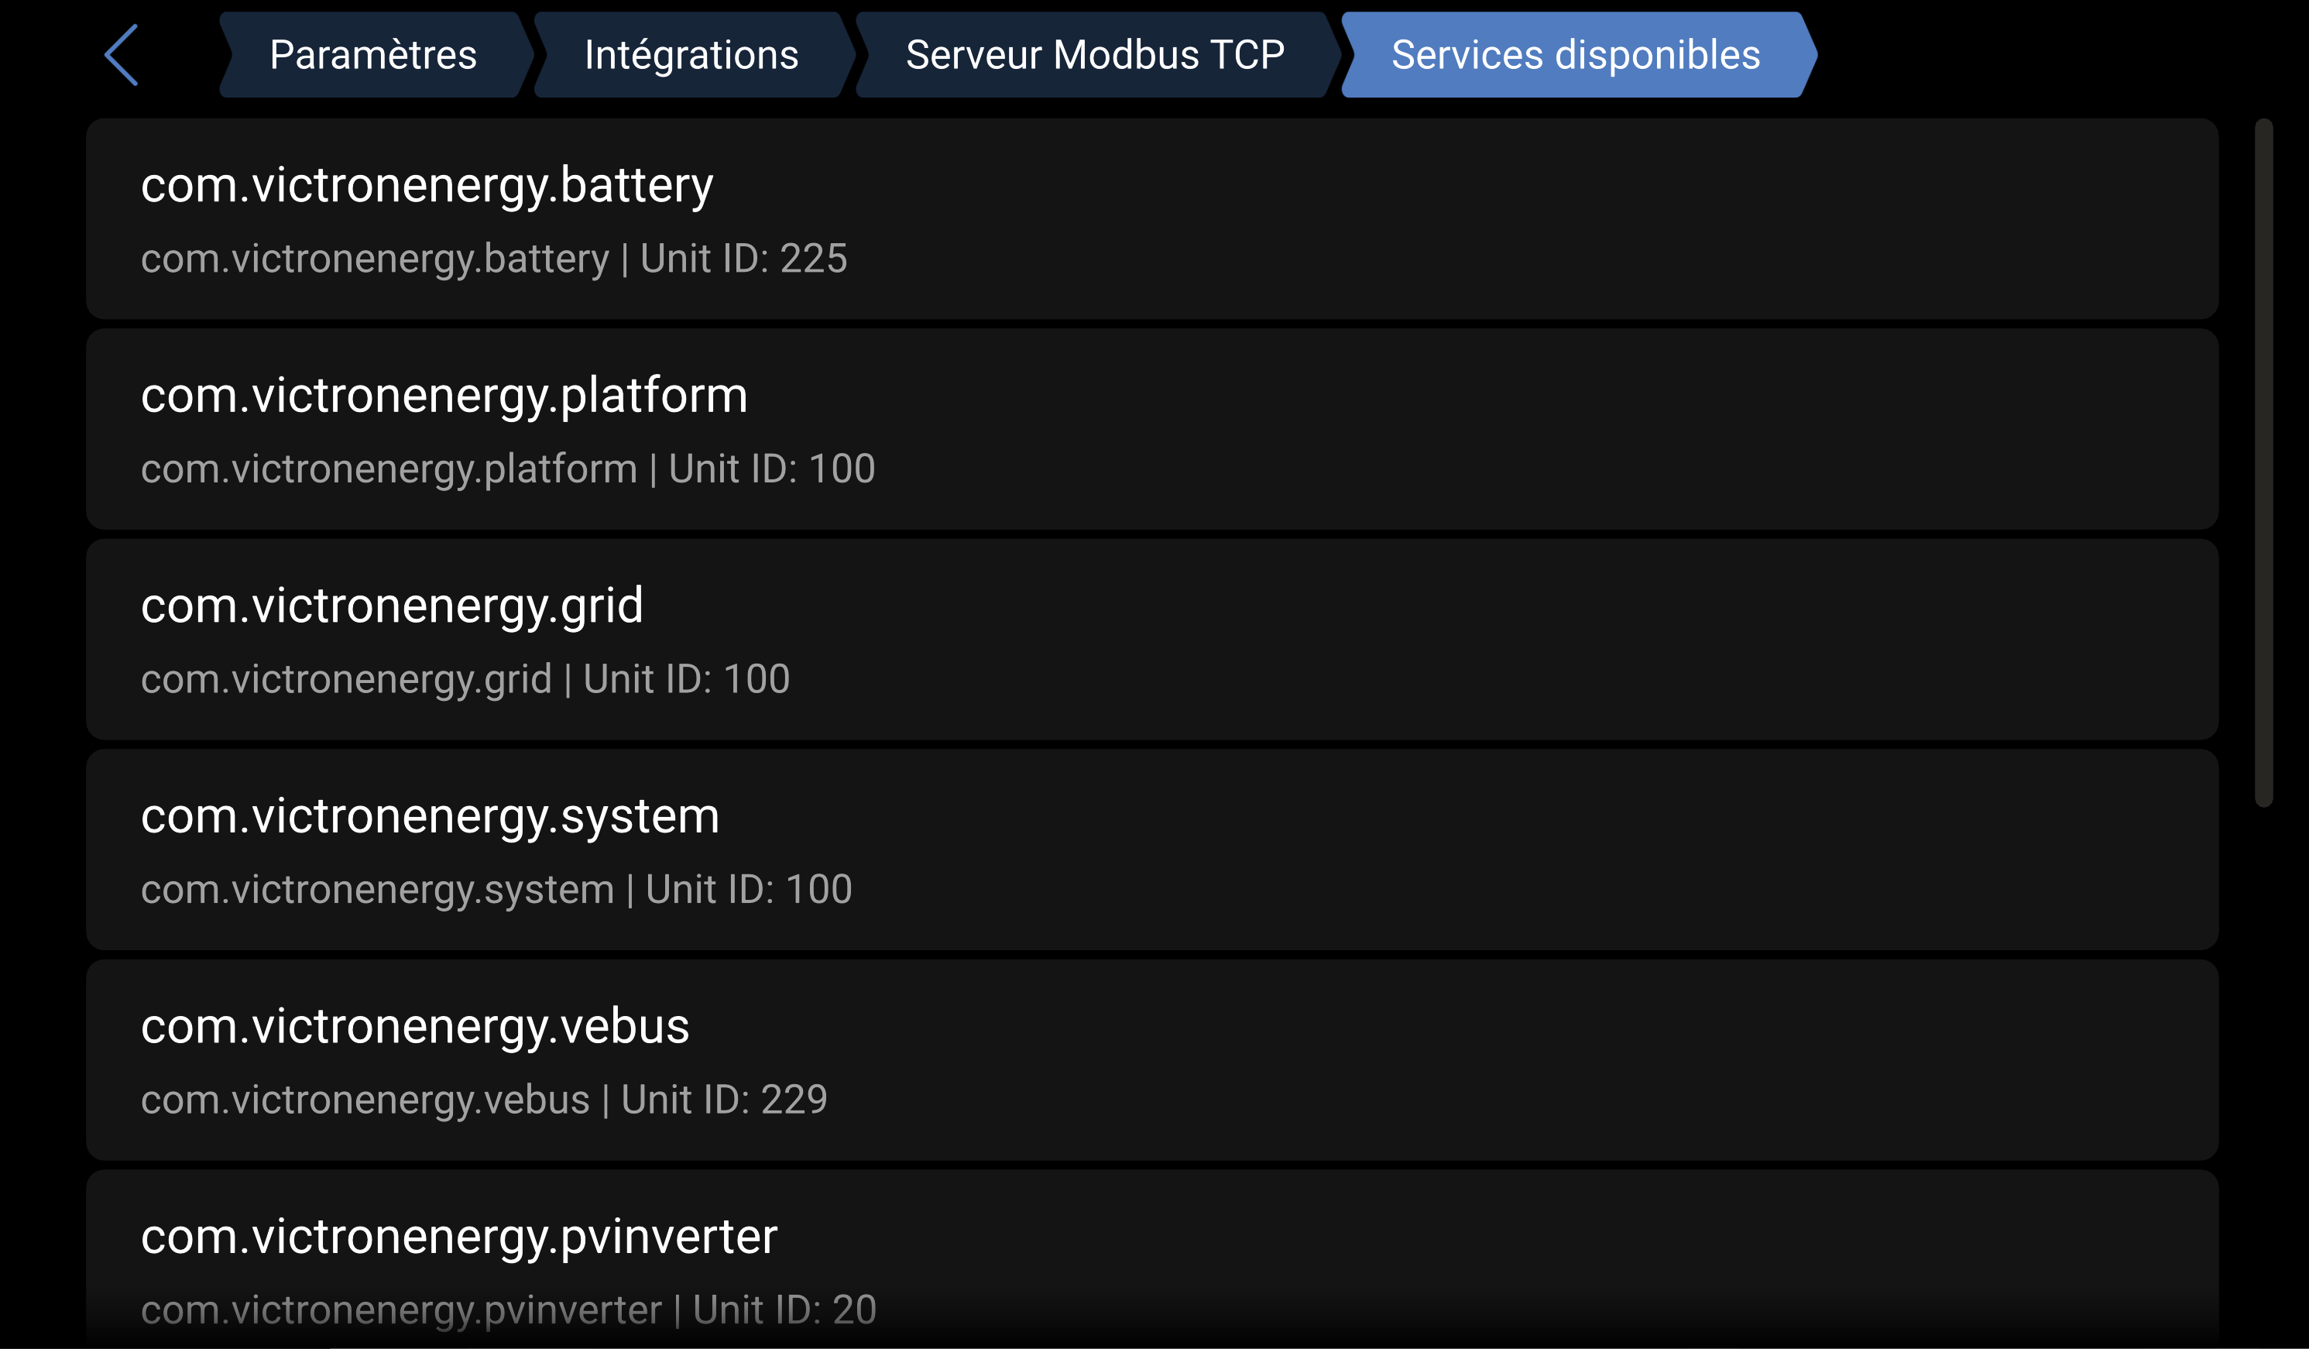Click Unit ID 100 under the platform service
This screenshot has width=2309, height=1349.
pos(771,469)
